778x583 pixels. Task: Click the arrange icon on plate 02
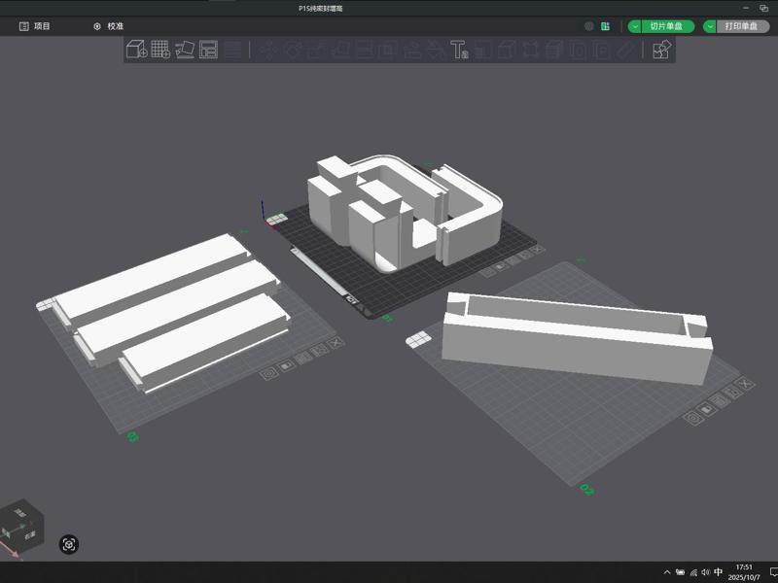tap(720, 400)
